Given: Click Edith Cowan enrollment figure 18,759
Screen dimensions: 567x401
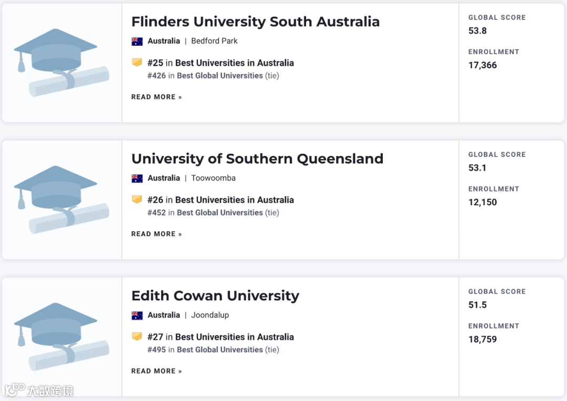Looking at the screenshot, I should click(482, 339).
